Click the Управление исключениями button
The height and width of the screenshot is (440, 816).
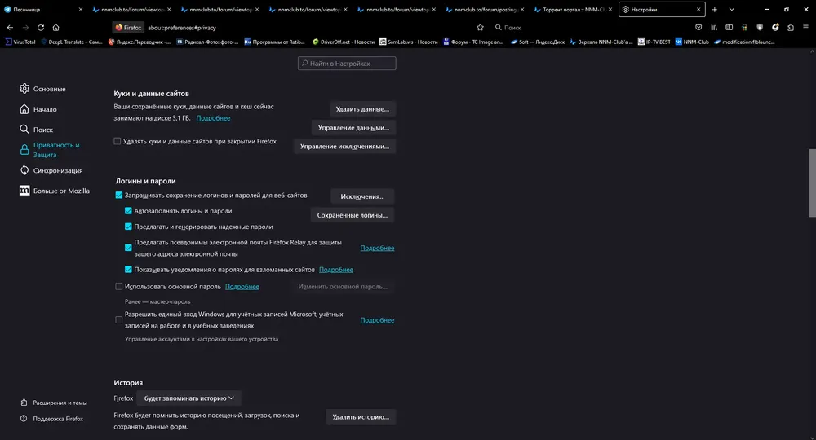344,147
